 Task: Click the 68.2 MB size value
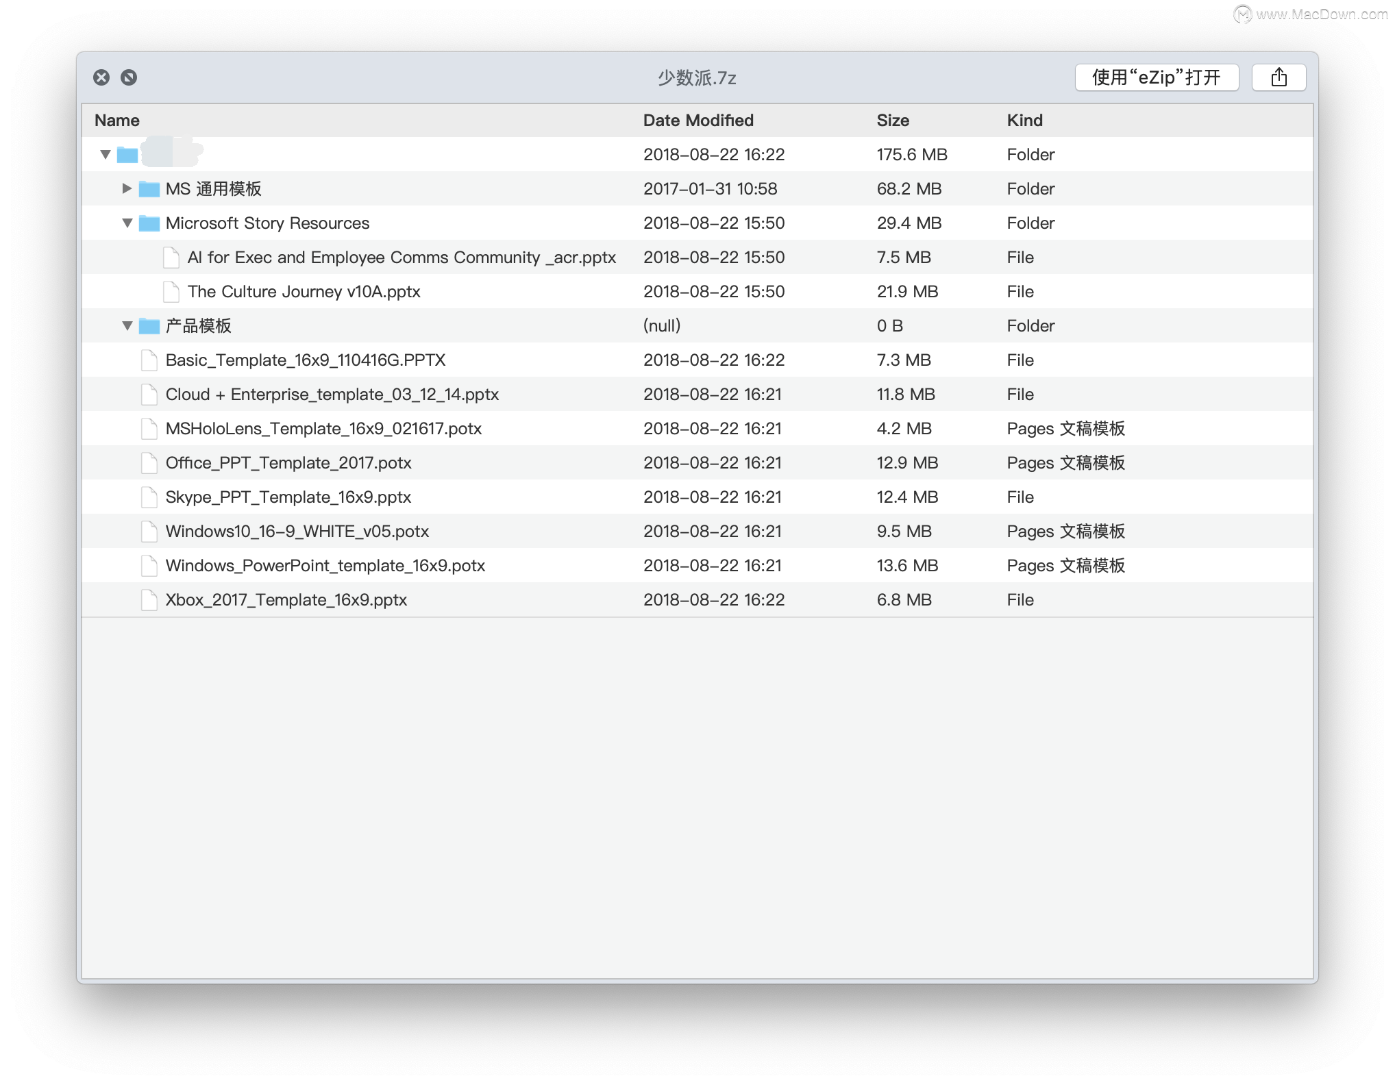[909, 189]
